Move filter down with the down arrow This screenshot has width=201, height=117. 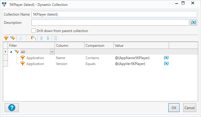coord(48,38)
